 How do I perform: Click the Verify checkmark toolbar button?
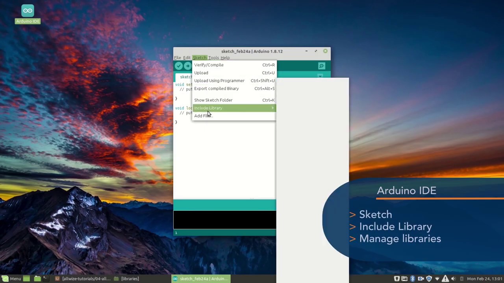(179, 66)
